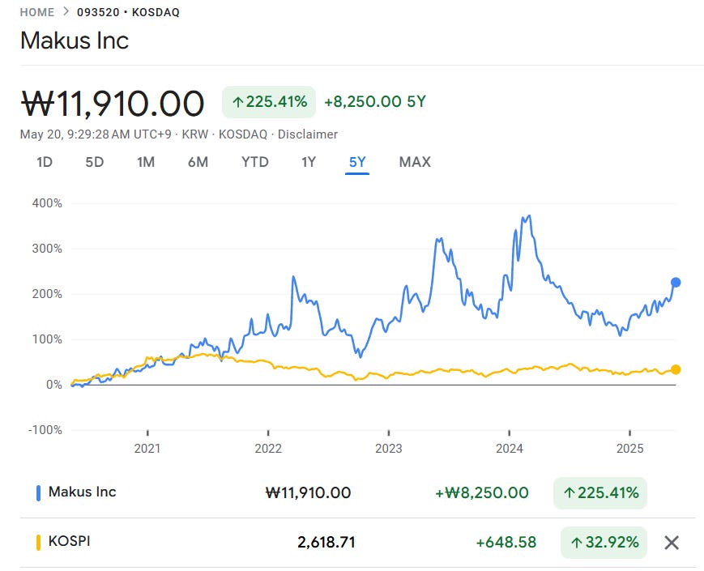Click the +8,250.00 5Y change text
The image size is (704, 571).
375,101
